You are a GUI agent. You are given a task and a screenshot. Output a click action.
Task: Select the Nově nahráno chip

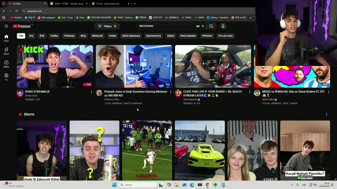point(188,36)
